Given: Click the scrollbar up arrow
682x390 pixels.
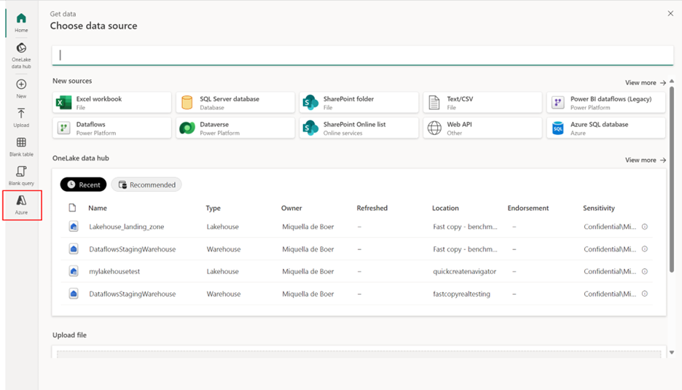Looking at the screenshot, I should 672,81.
